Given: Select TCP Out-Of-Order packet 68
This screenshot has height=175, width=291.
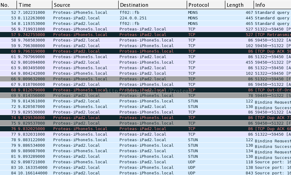Looking at the screenshot, I should (145, 90).
